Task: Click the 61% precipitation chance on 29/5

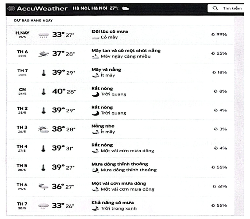Action: click(x=220, y=186)
